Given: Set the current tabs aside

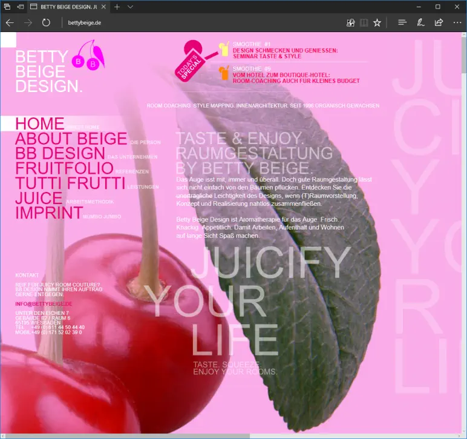Looking at the screenshot, I should 20,7.
